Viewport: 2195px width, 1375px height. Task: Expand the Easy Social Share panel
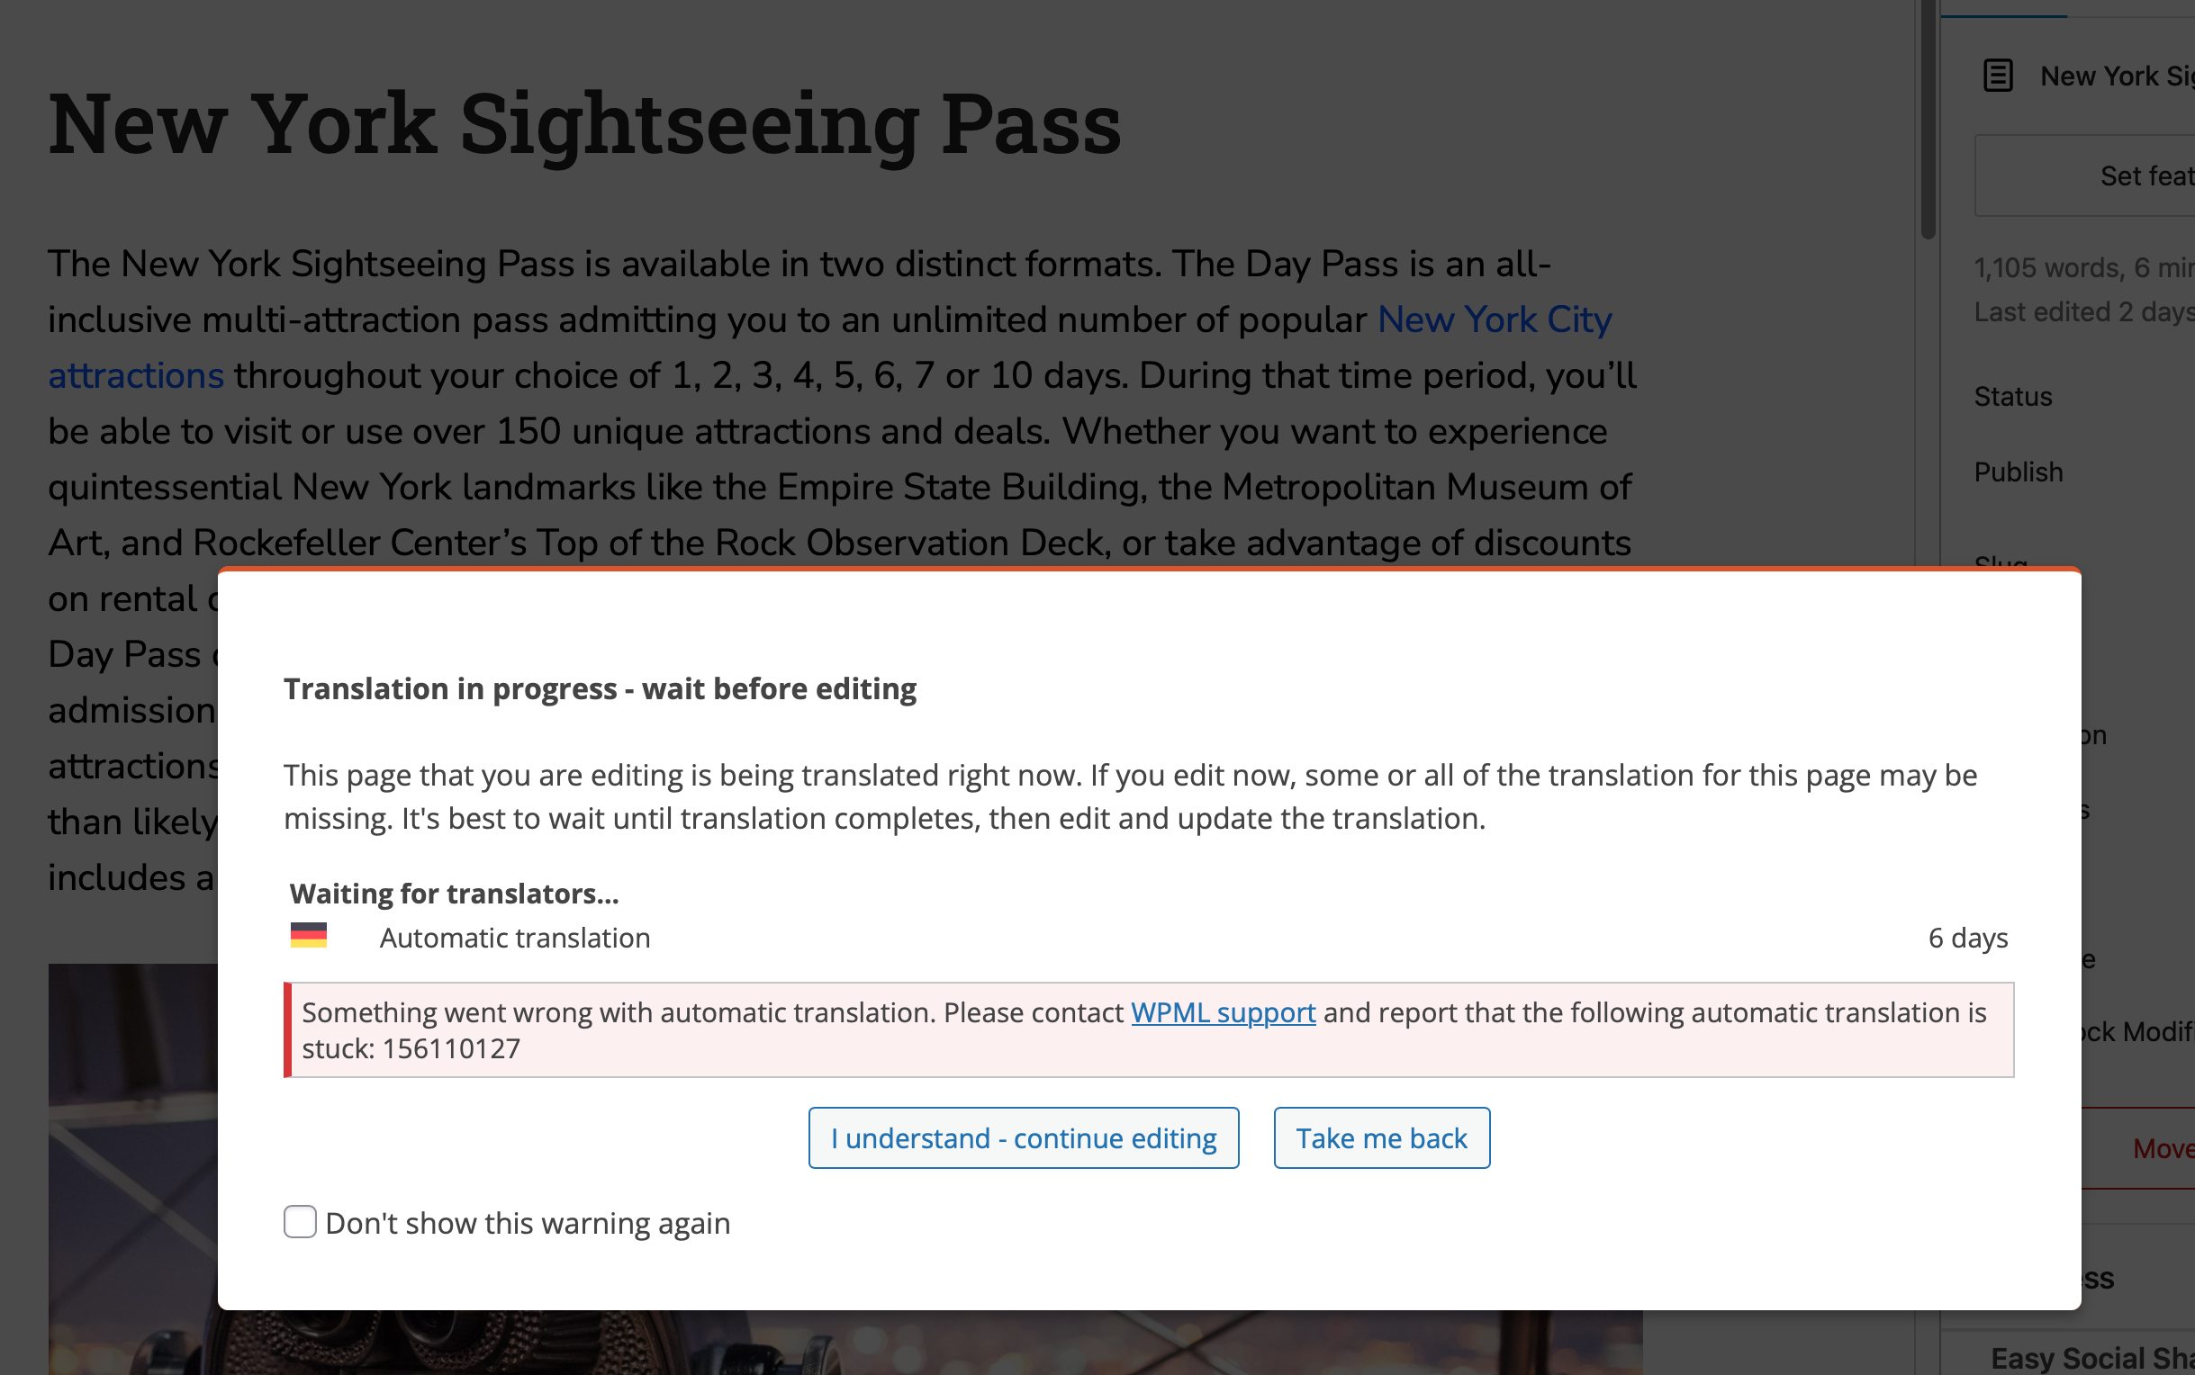(2091, 1358)
